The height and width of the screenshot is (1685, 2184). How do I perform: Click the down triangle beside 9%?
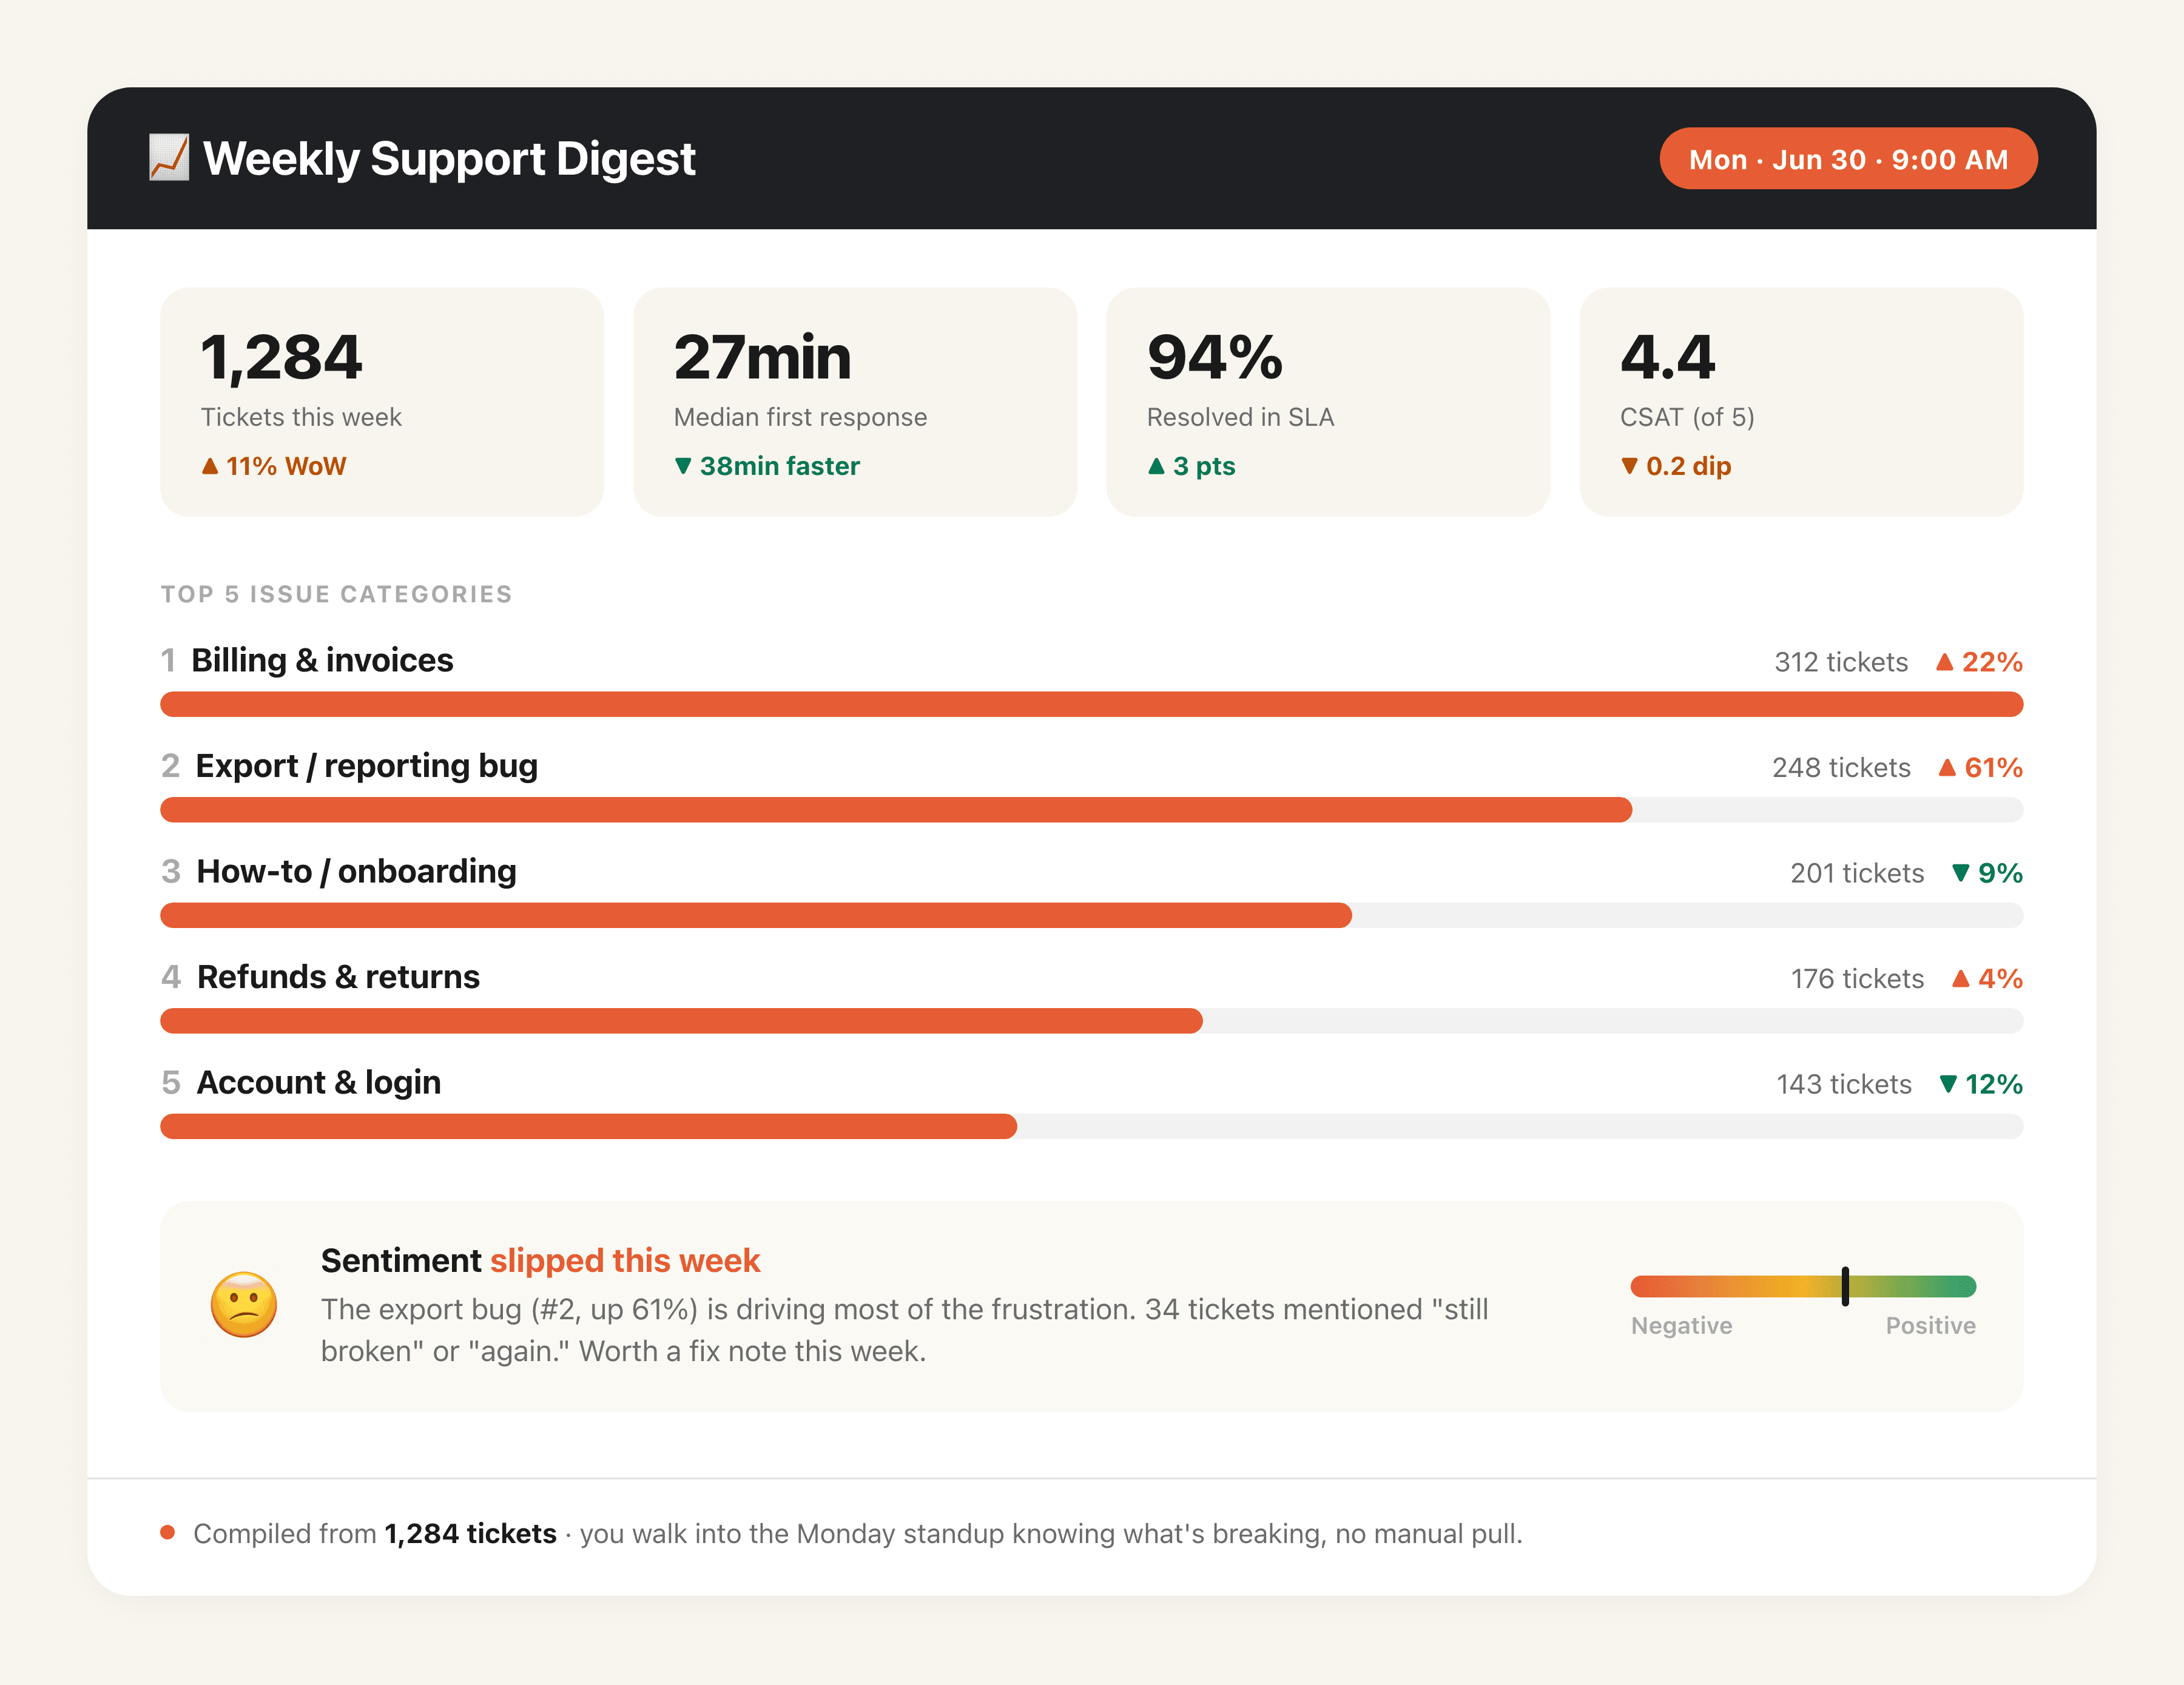tap(1961, 873)
